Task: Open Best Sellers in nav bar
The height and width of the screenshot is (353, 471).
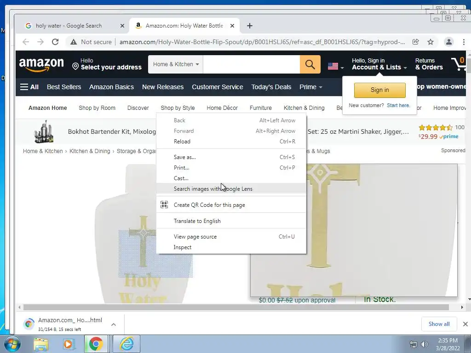Action: (64, 87)
